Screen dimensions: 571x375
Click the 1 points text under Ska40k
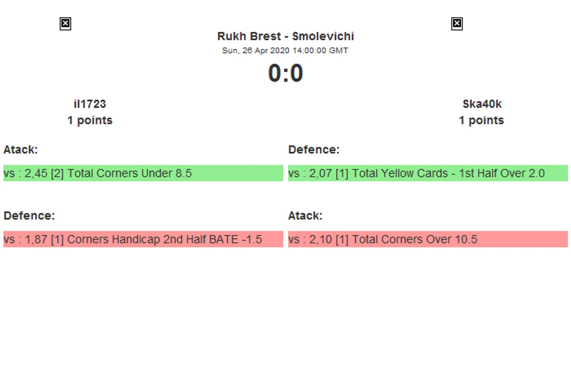point(481,120)
